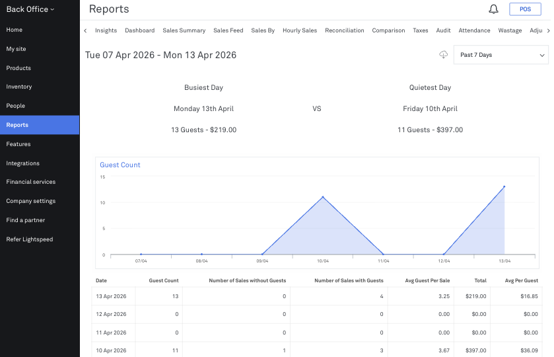Open My site in sidebar

40,49
